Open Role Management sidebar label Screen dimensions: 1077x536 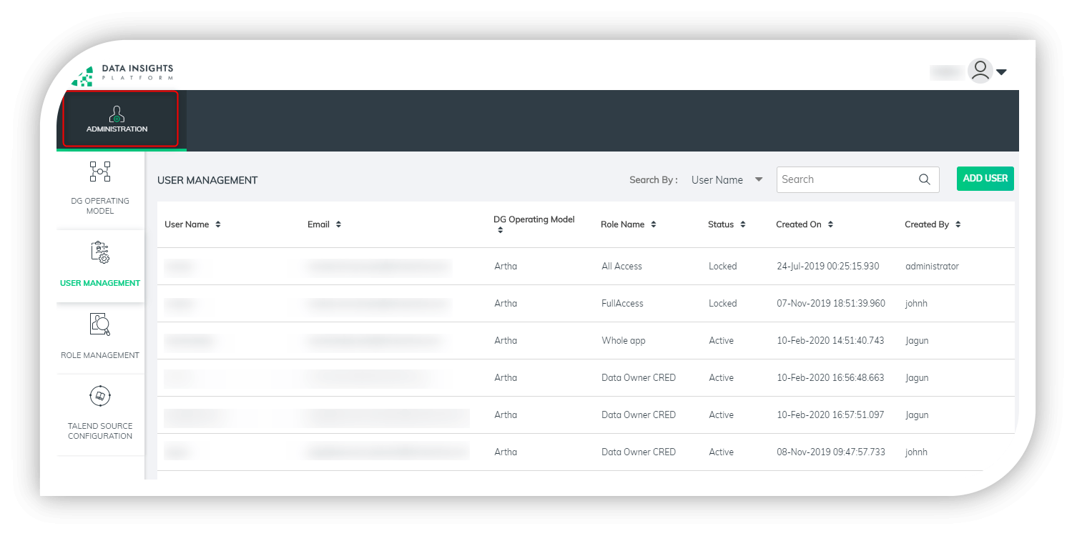pos(100,355)
